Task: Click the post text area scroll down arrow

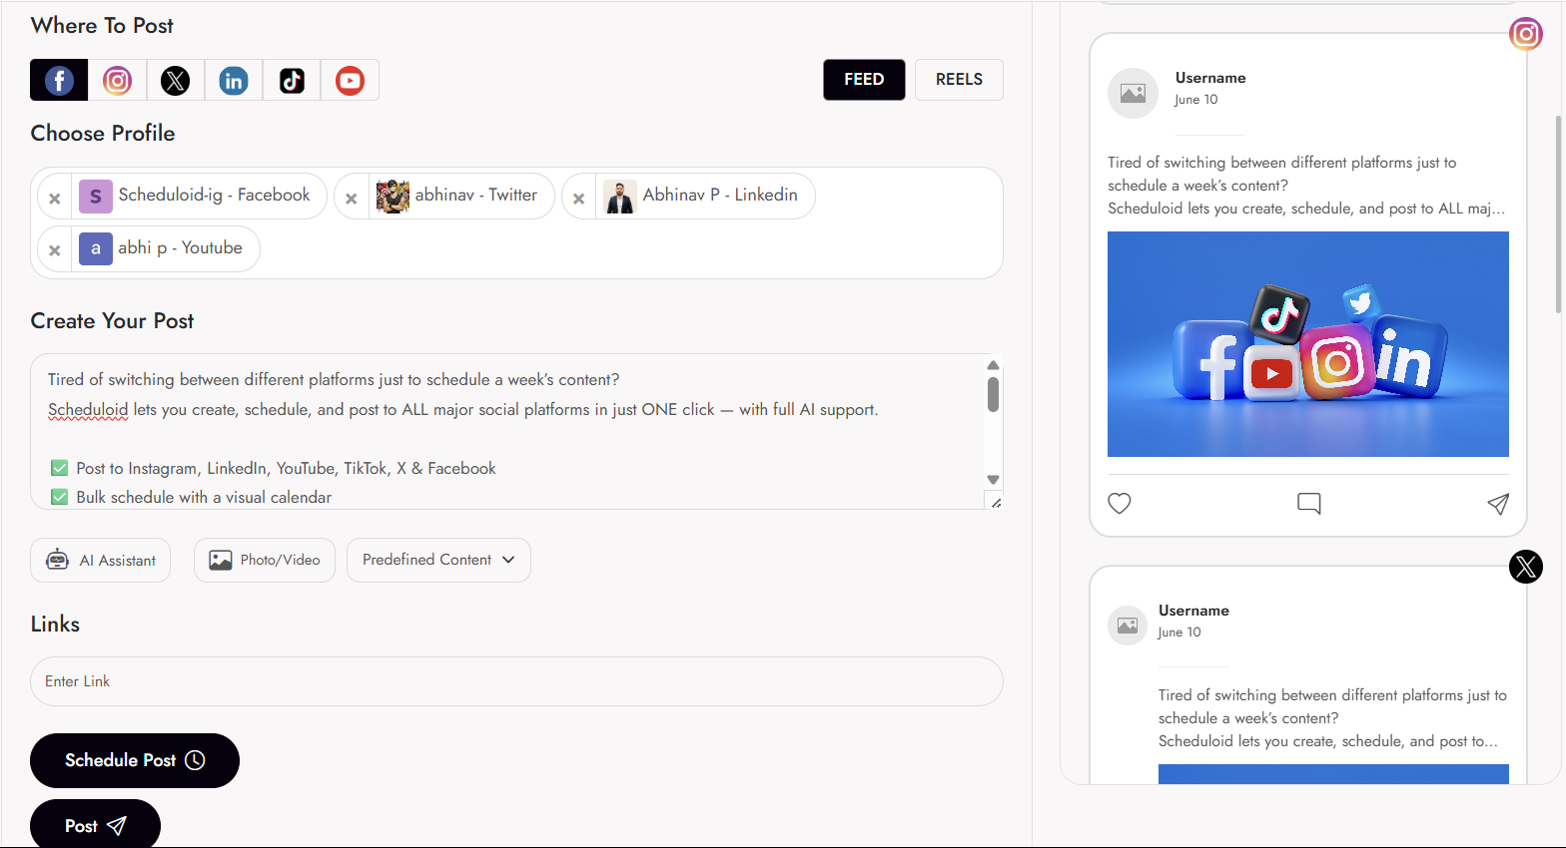Action: (x=993, y=480)
